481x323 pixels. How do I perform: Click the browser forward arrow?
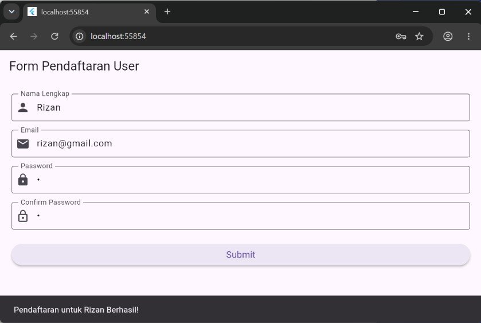tap(34, 36)
